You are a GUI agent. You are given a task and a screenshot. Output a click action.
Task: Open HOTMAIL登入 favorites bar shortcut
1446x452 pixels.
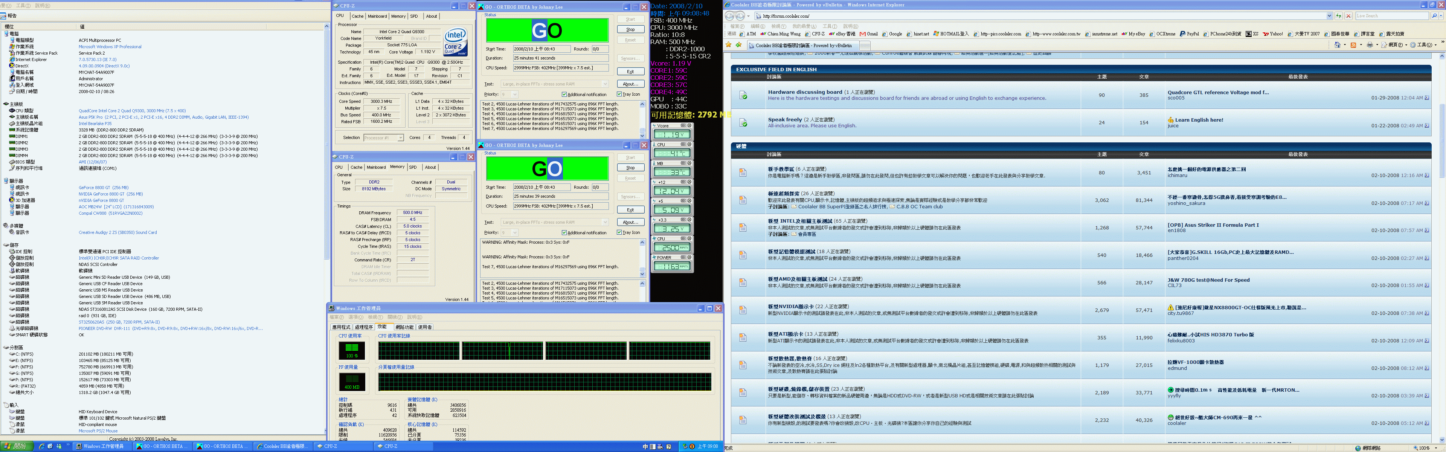click(x=951, y=34)
